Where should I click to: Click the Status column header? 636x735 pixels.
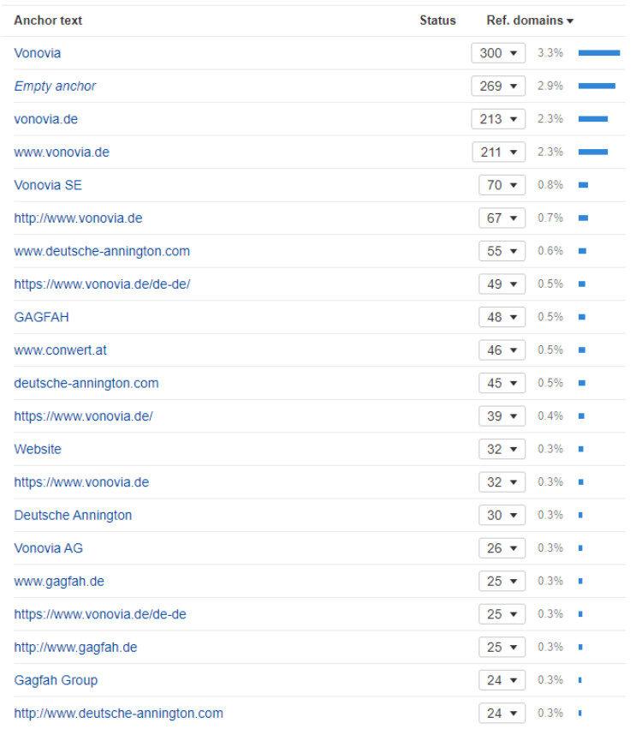coord(437,21)
